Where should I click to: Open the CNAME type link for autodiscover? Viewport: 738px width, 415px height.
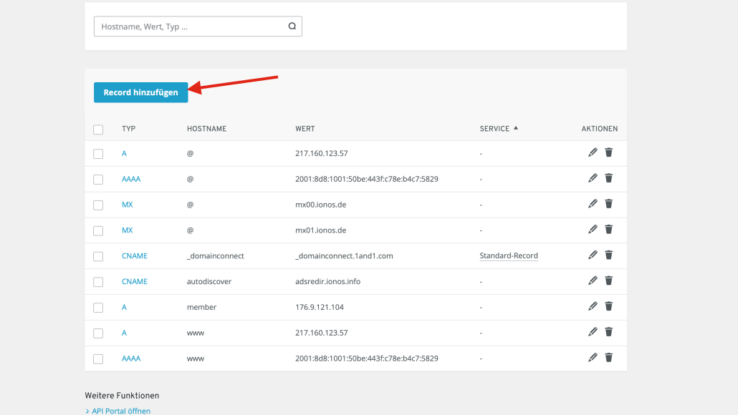(x=135, y=281)
